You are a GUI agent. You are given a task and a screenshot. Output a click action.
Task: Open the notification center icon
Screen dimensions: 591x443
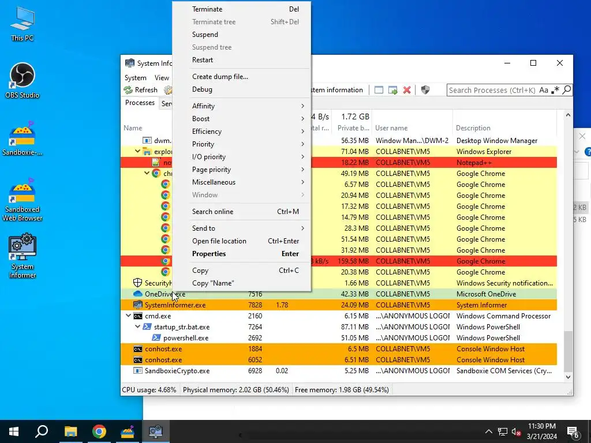click(573, 431)
